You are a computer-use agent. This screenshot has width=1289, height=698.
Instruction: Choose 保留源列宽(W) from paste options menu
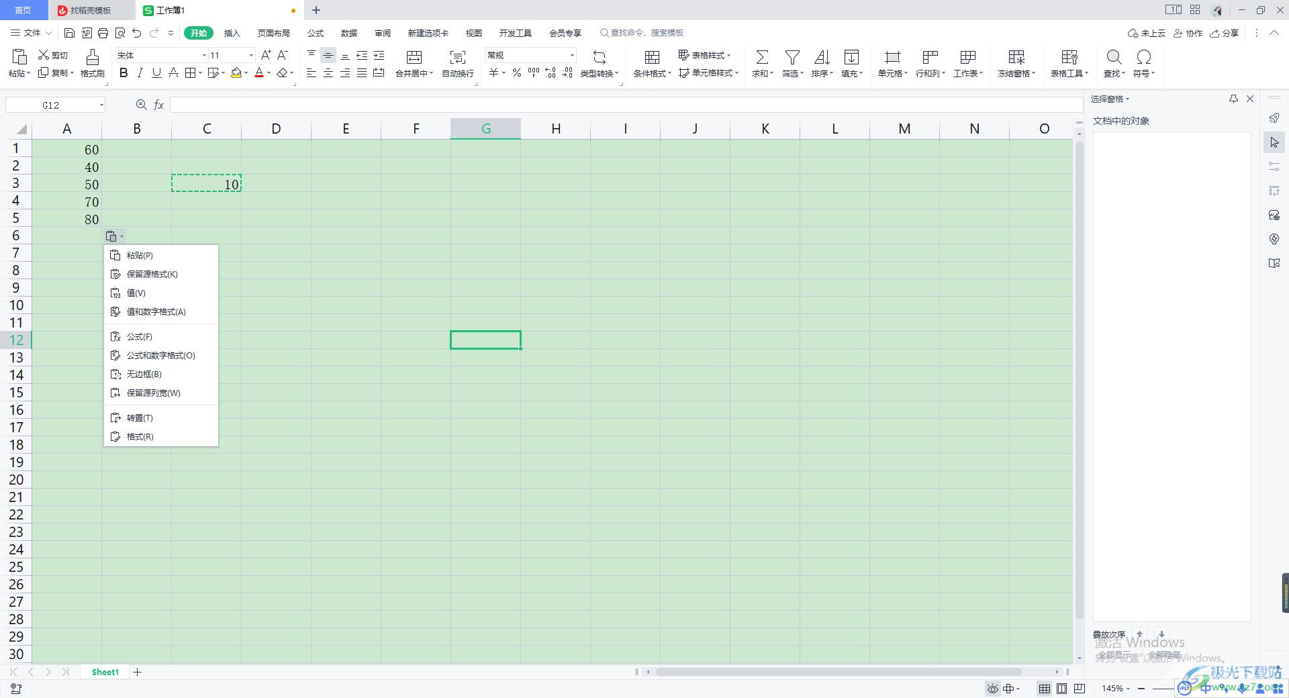coord(161,393)
